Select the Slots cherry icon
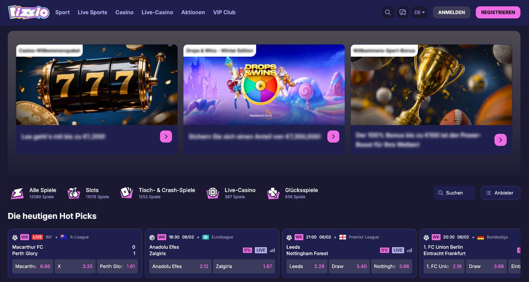The image size is (529, 282). coord(74,193)
